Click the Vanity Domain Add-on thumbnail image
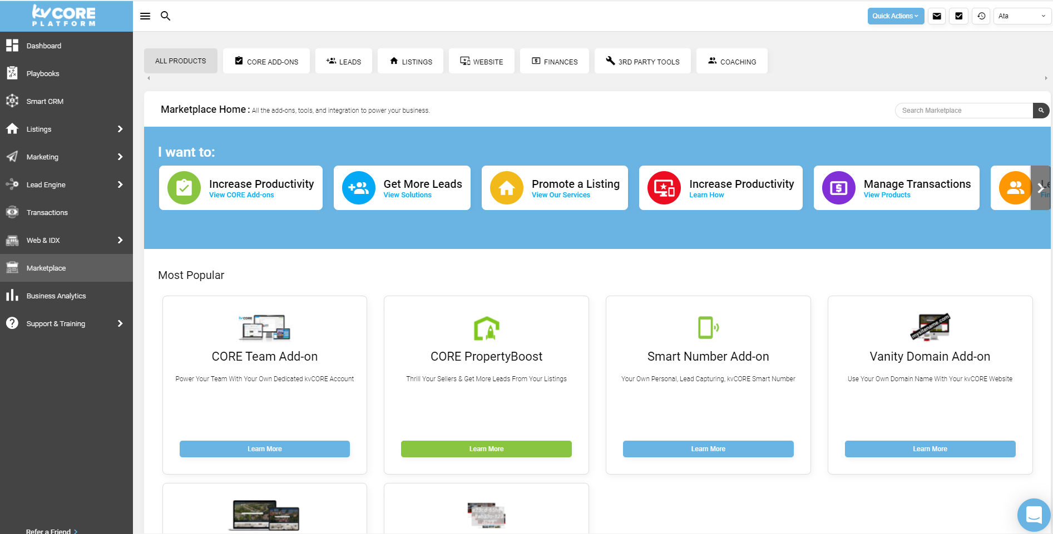 point(930,327)
